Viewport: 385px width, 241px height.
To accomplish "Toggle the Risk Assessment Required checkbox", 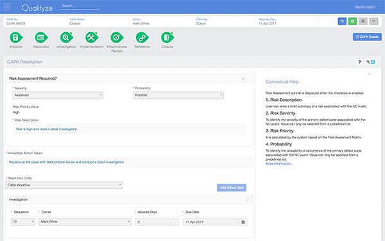I will [243, 78].
